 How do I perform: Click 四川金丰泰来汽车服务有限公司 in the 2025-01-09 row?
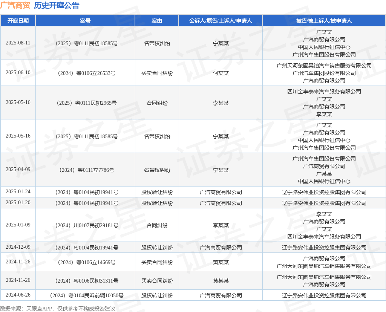pyautogui.click(x=324, y=237)
